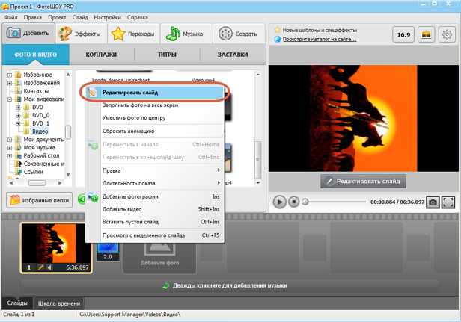Click the speaker icon on slide 1
The width and height of the screenshot is (461, 322).
pos(49,267)
